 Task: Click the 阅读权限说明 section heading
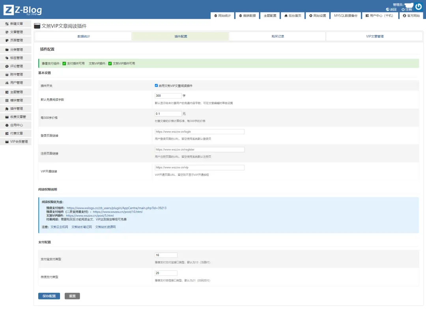click(x=48, y=189)
